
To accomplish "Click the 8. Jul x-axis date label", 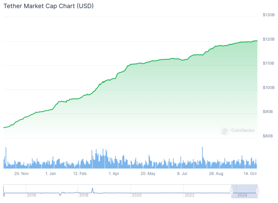I will (x=182, y=173).
